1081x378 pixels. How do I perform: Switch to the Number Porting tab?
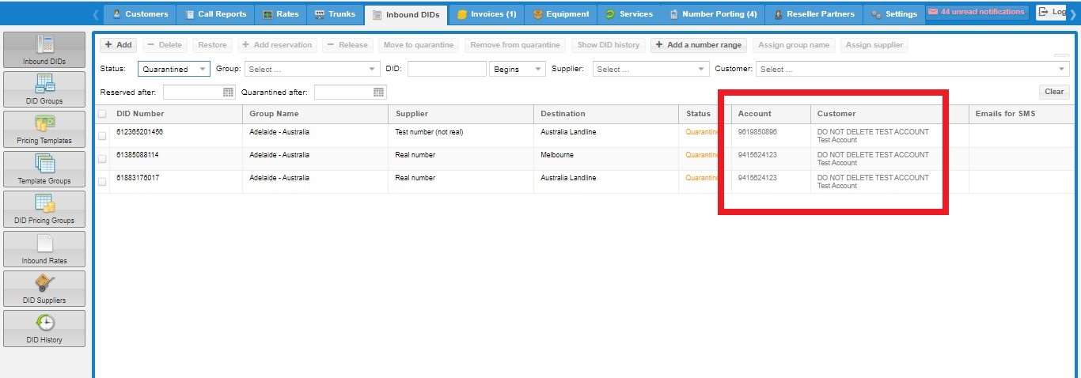click(713, 14)
